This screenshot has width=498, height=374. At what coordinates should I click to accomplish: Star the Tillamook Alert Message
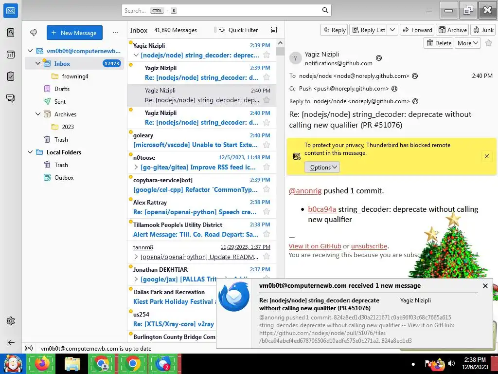click(267, 234)
